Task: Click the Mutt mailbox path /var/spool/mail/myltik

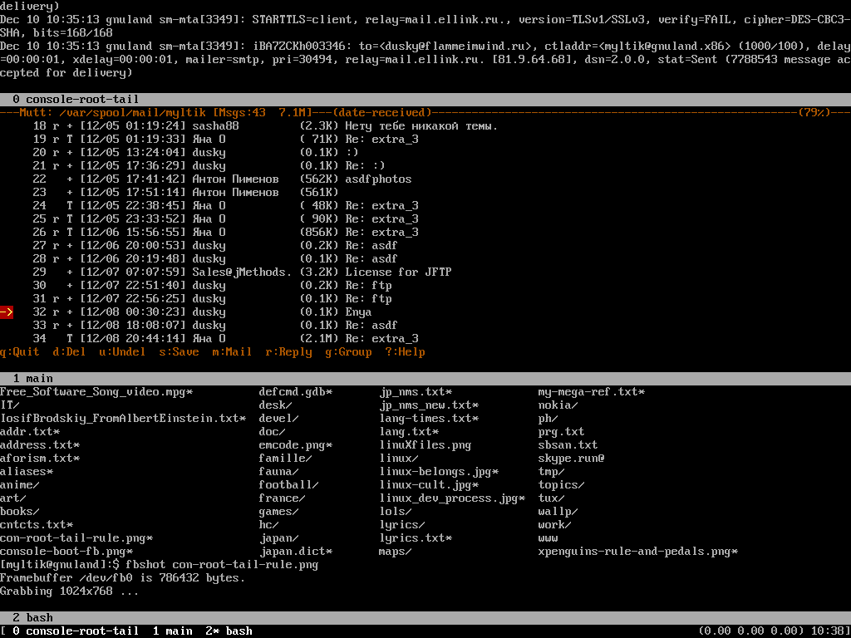Action: (133, 113)
